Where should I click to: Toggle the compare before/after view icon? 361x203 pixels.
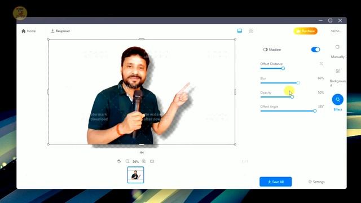[152, 161]
